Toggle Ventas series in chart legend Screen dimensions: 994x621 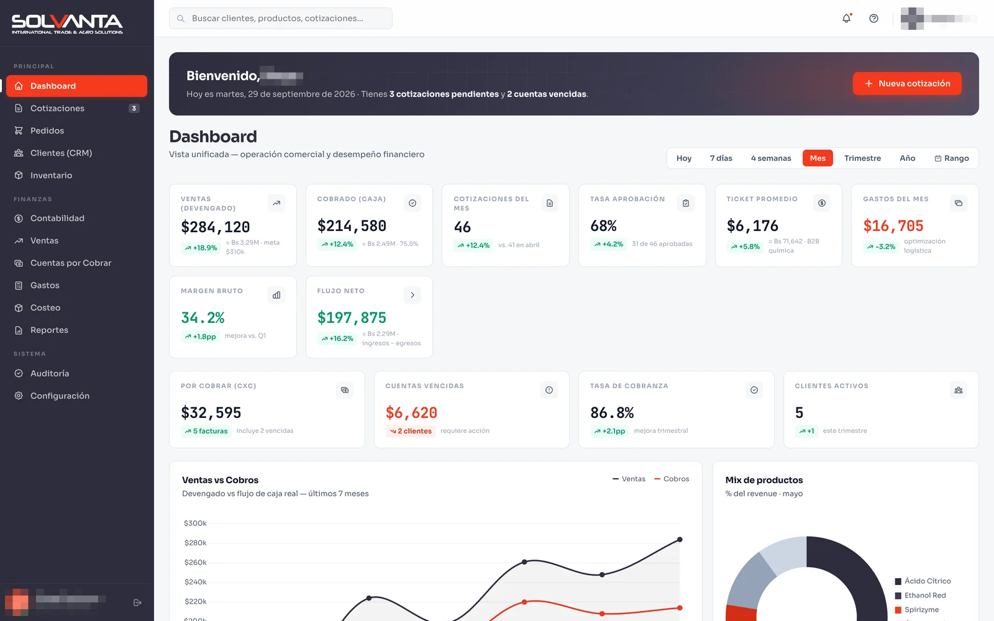(x=629, y=479)
